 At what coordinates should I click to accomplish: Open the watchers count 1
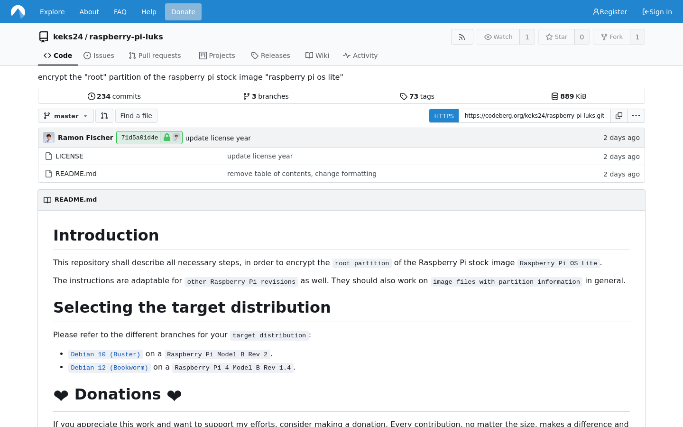tap(527, 37)
